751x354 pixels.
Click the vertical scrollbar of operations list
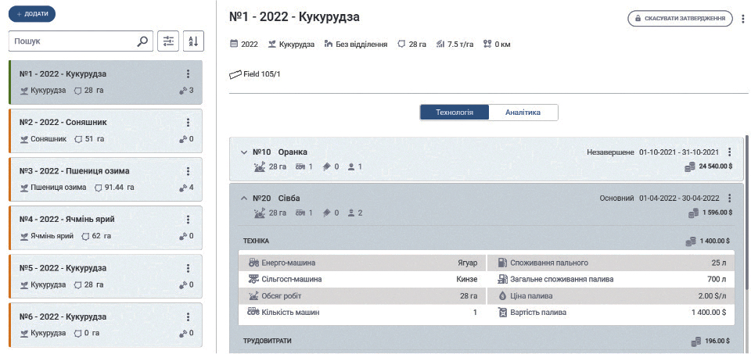pyautogui.click(x=747, y=213)
